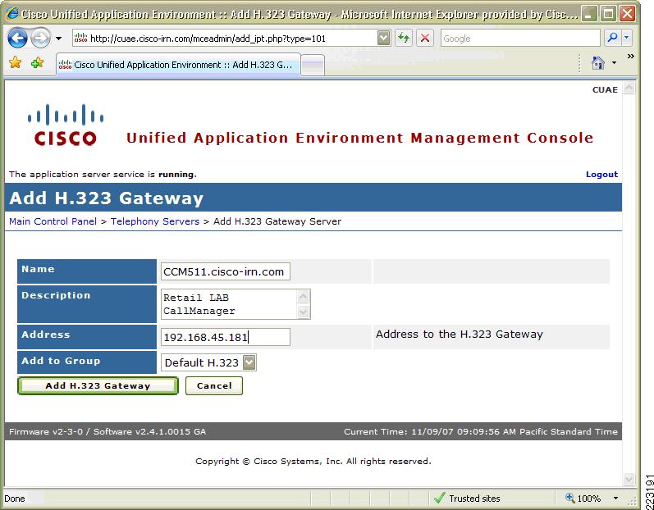Click the browser Forward arrow button
The height and width of the screenshot is (510, 654).
coord(40,39)
